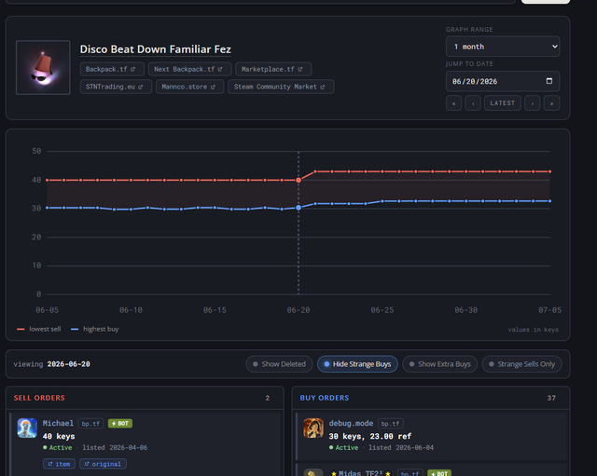Open the Backpack.tf external link
Viewport: 597px width, 476px height.
tap(112, 69)
